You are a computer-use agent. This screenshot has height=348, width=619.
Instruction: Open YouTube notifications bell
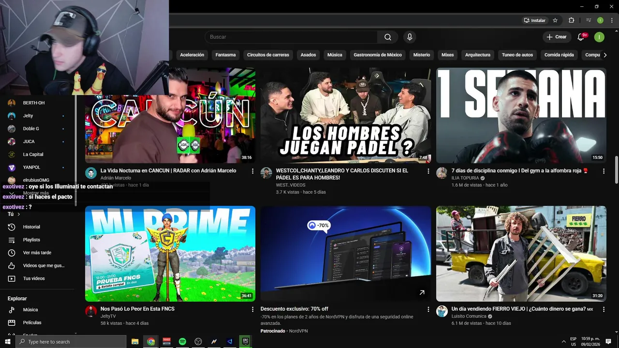coord(581,37)
